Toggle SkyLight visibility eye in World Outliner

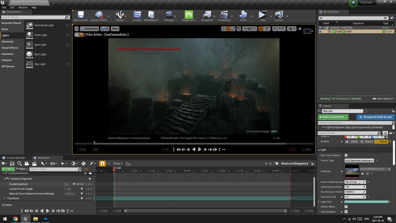320,31
